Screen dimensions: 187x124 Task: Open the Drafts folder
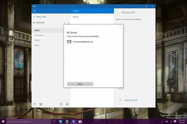(37, 40)
